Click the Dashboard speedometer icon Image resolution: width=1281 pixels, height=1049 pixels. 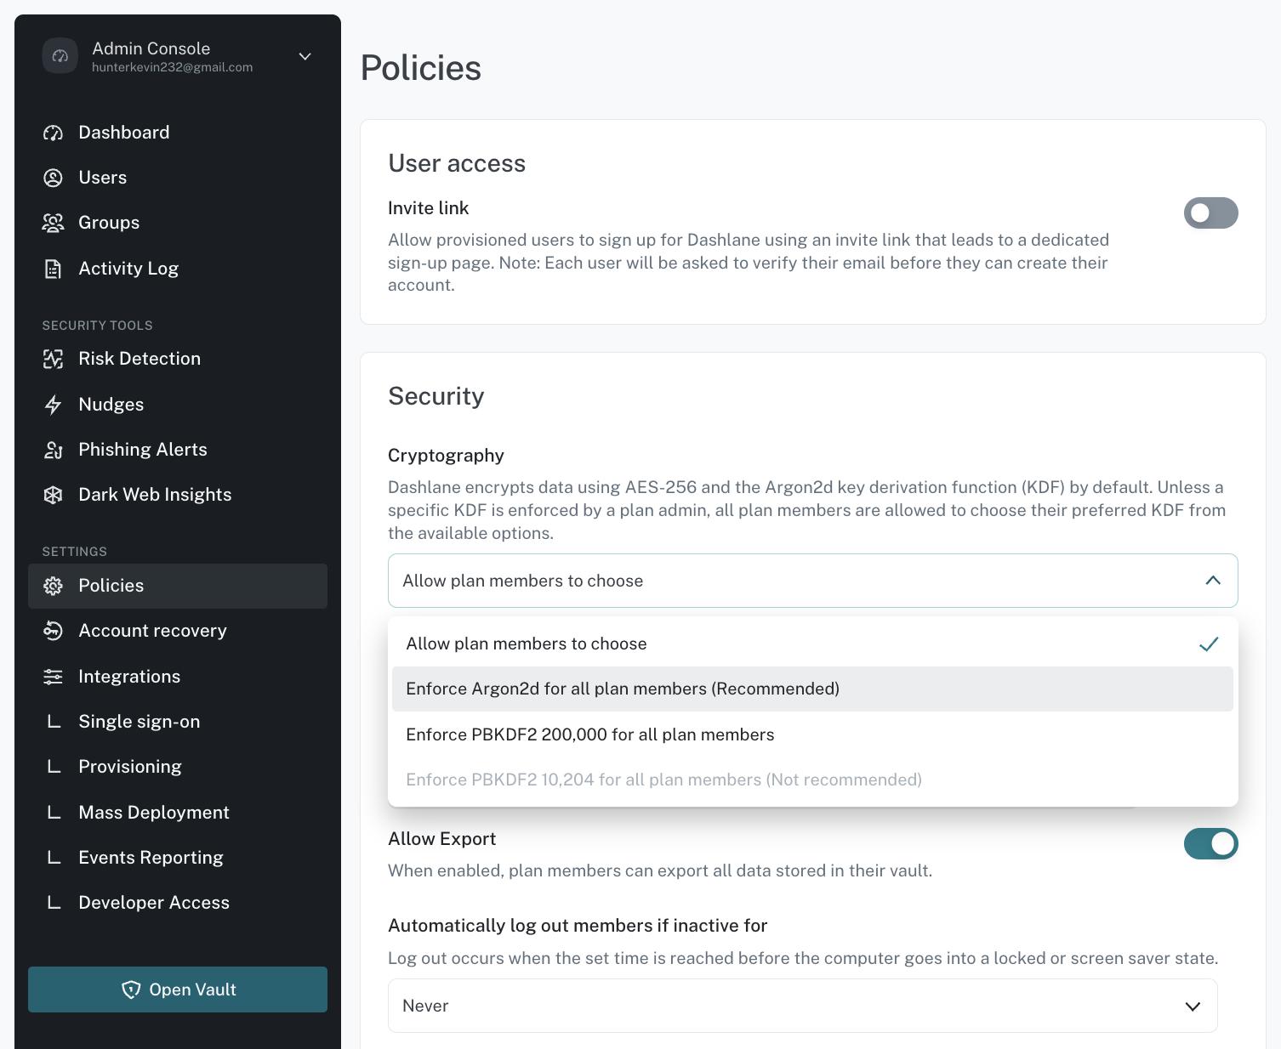point(53,133)
